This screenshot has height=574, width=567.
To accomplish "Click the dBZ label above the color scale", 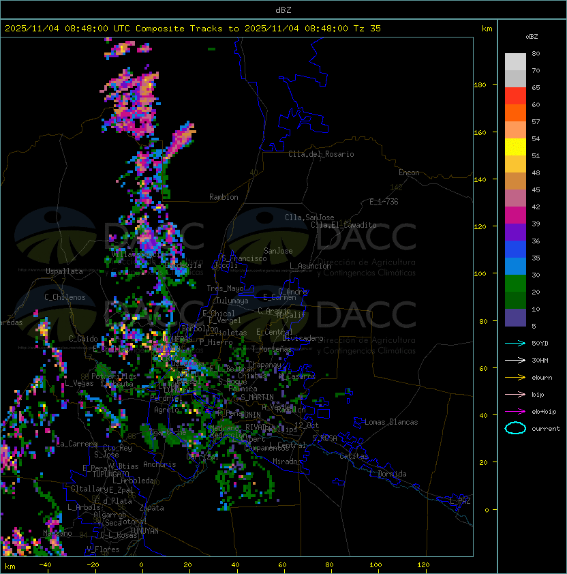I will pos(532,37).
